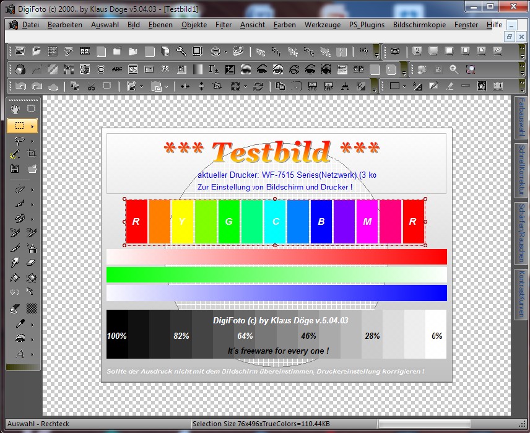The width and height of the screenshot is (530, 433).
Task: Select the red-eye correction tool in toolbox
Action: click(x=20, y=339)
